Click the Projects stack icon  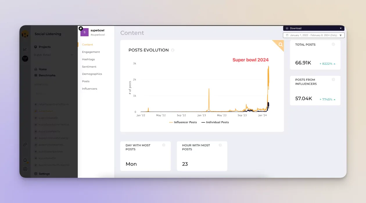point(36,47)
